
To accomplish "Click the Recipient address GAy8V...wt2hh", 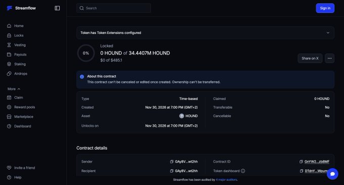I will (x=186, y=171).
